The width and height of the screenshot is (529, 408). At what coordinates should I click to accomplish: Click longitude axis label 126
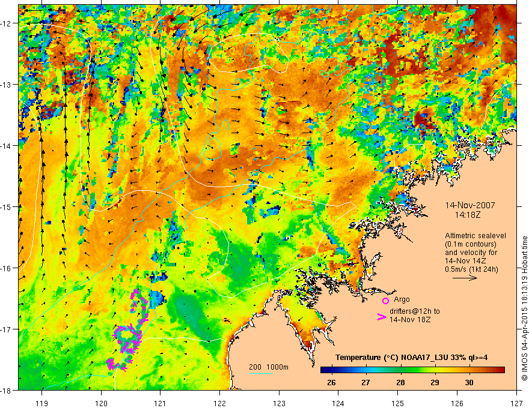tap(457, 403)
